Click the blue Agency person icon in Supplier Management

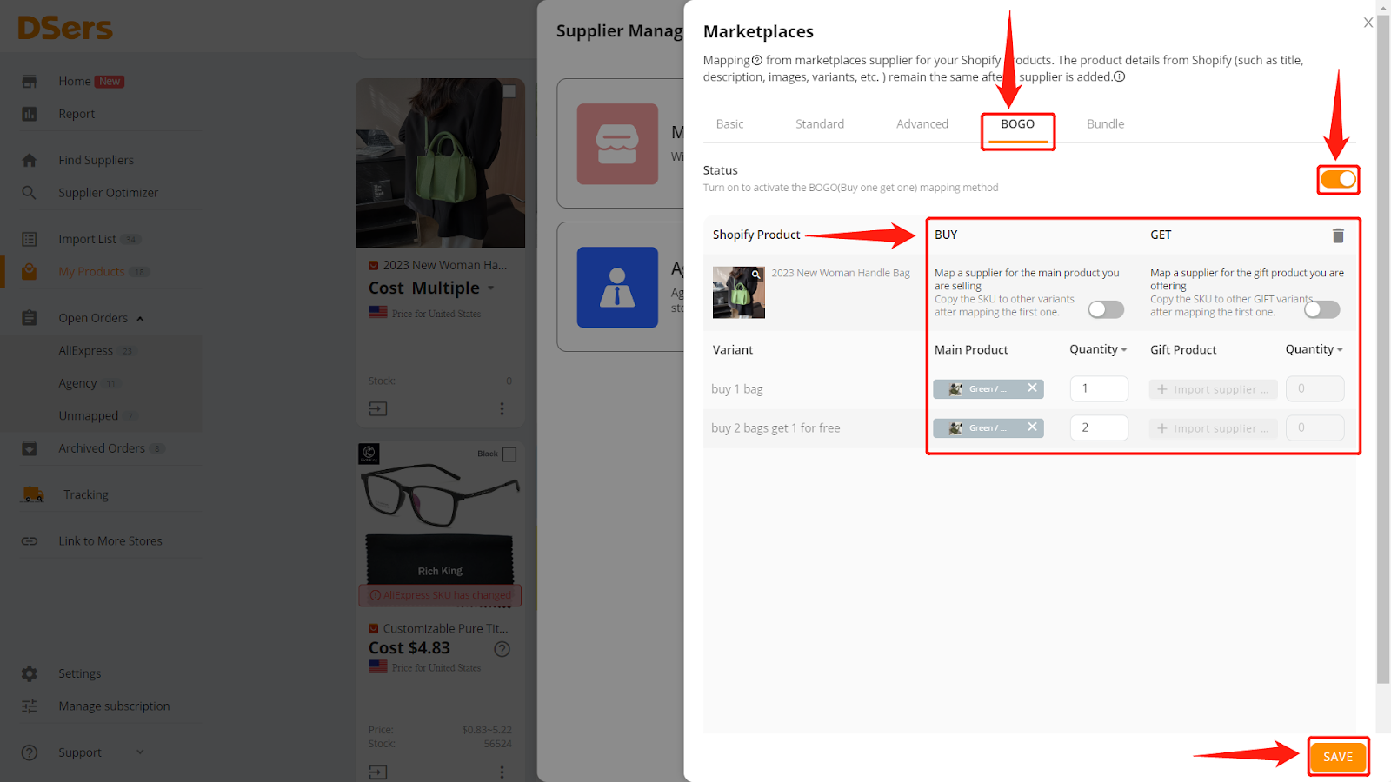click(617, 287)
